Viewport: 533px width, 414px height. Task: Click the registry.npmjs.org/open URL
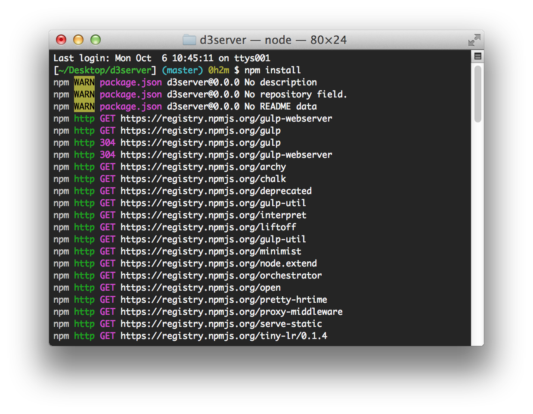201,288
